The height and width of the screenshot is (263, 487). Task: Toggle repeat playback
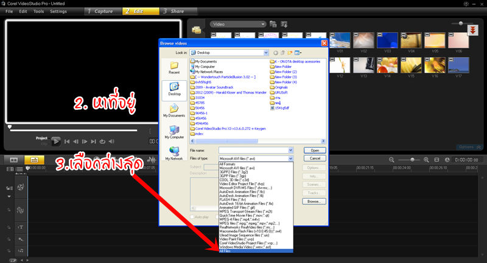[x=102, y=142]
